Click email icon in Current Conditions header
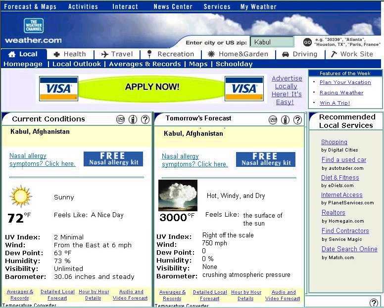The image size is (384, 308). (x=120, y=119)
